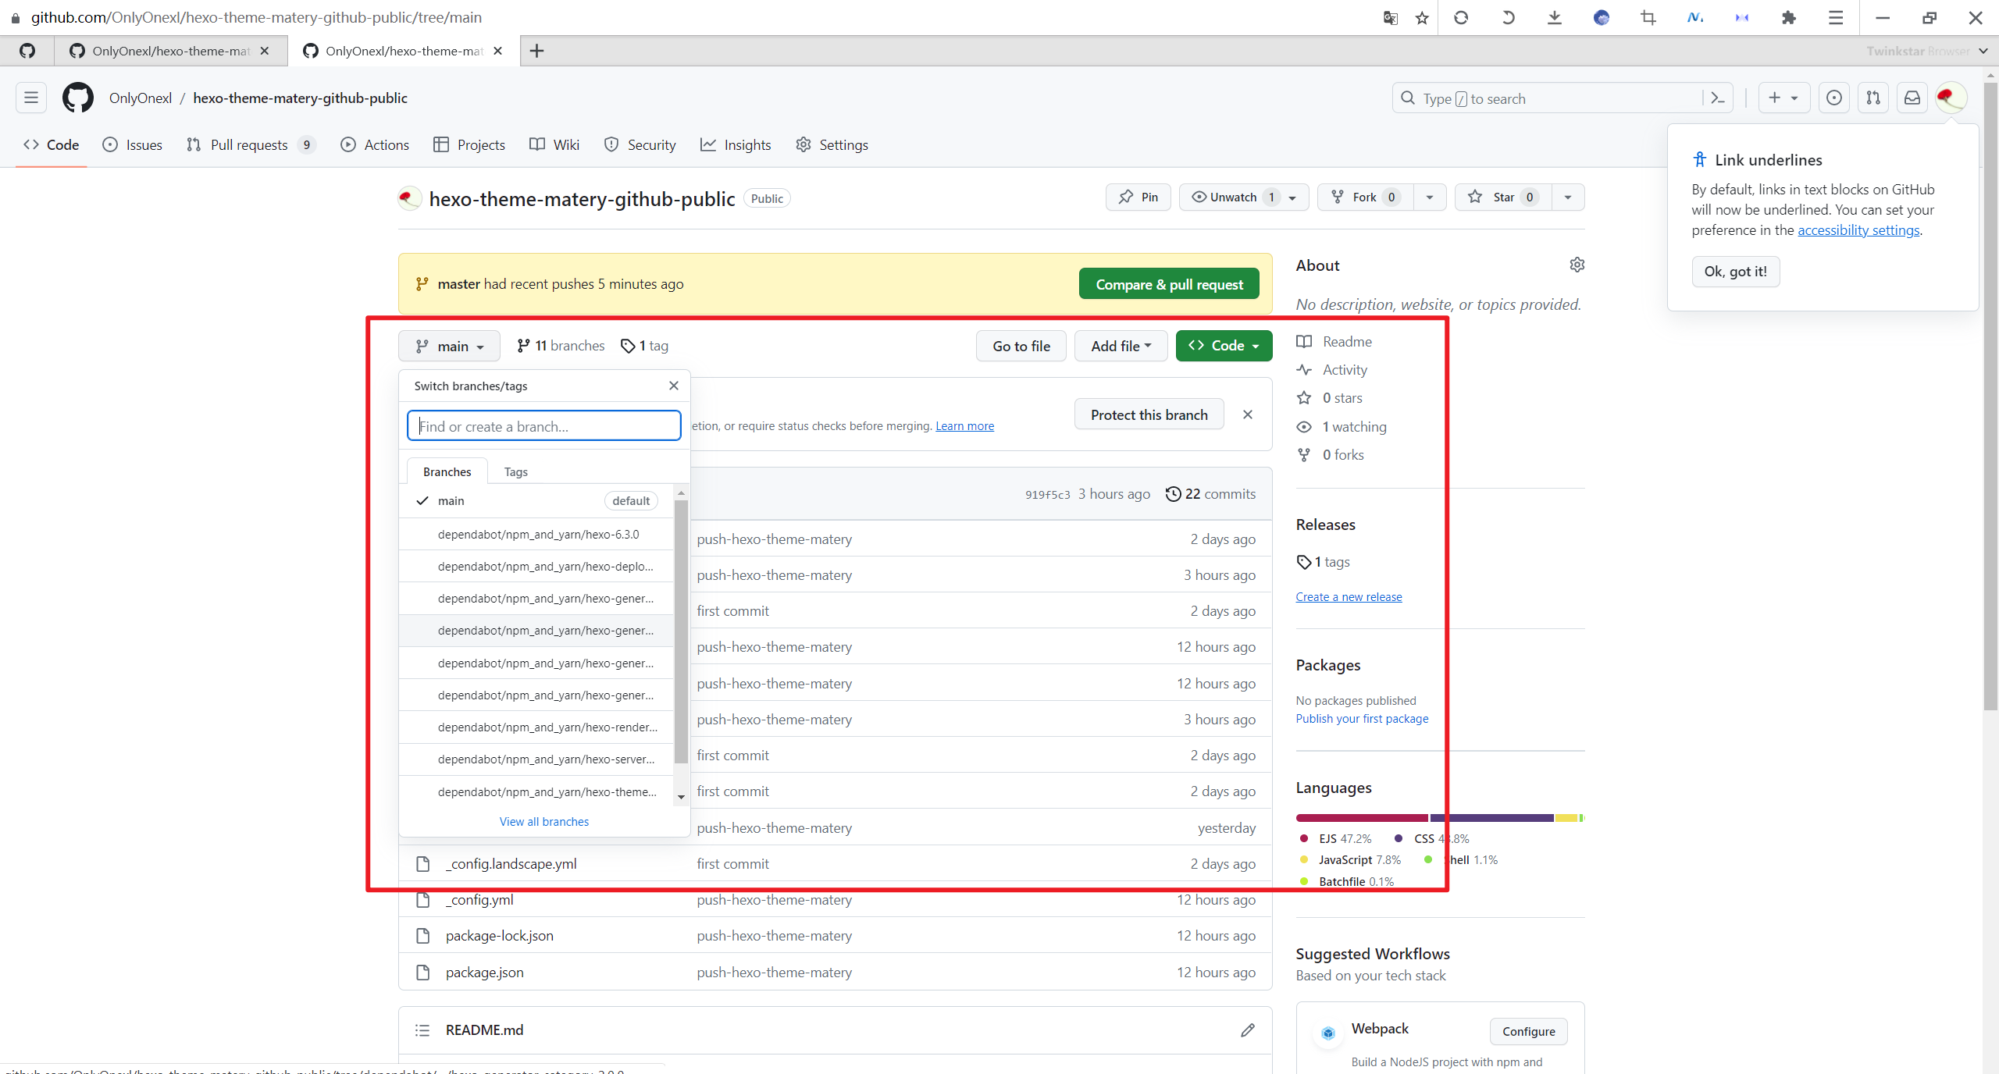Open the Issues tab

(x=133, y=144)
